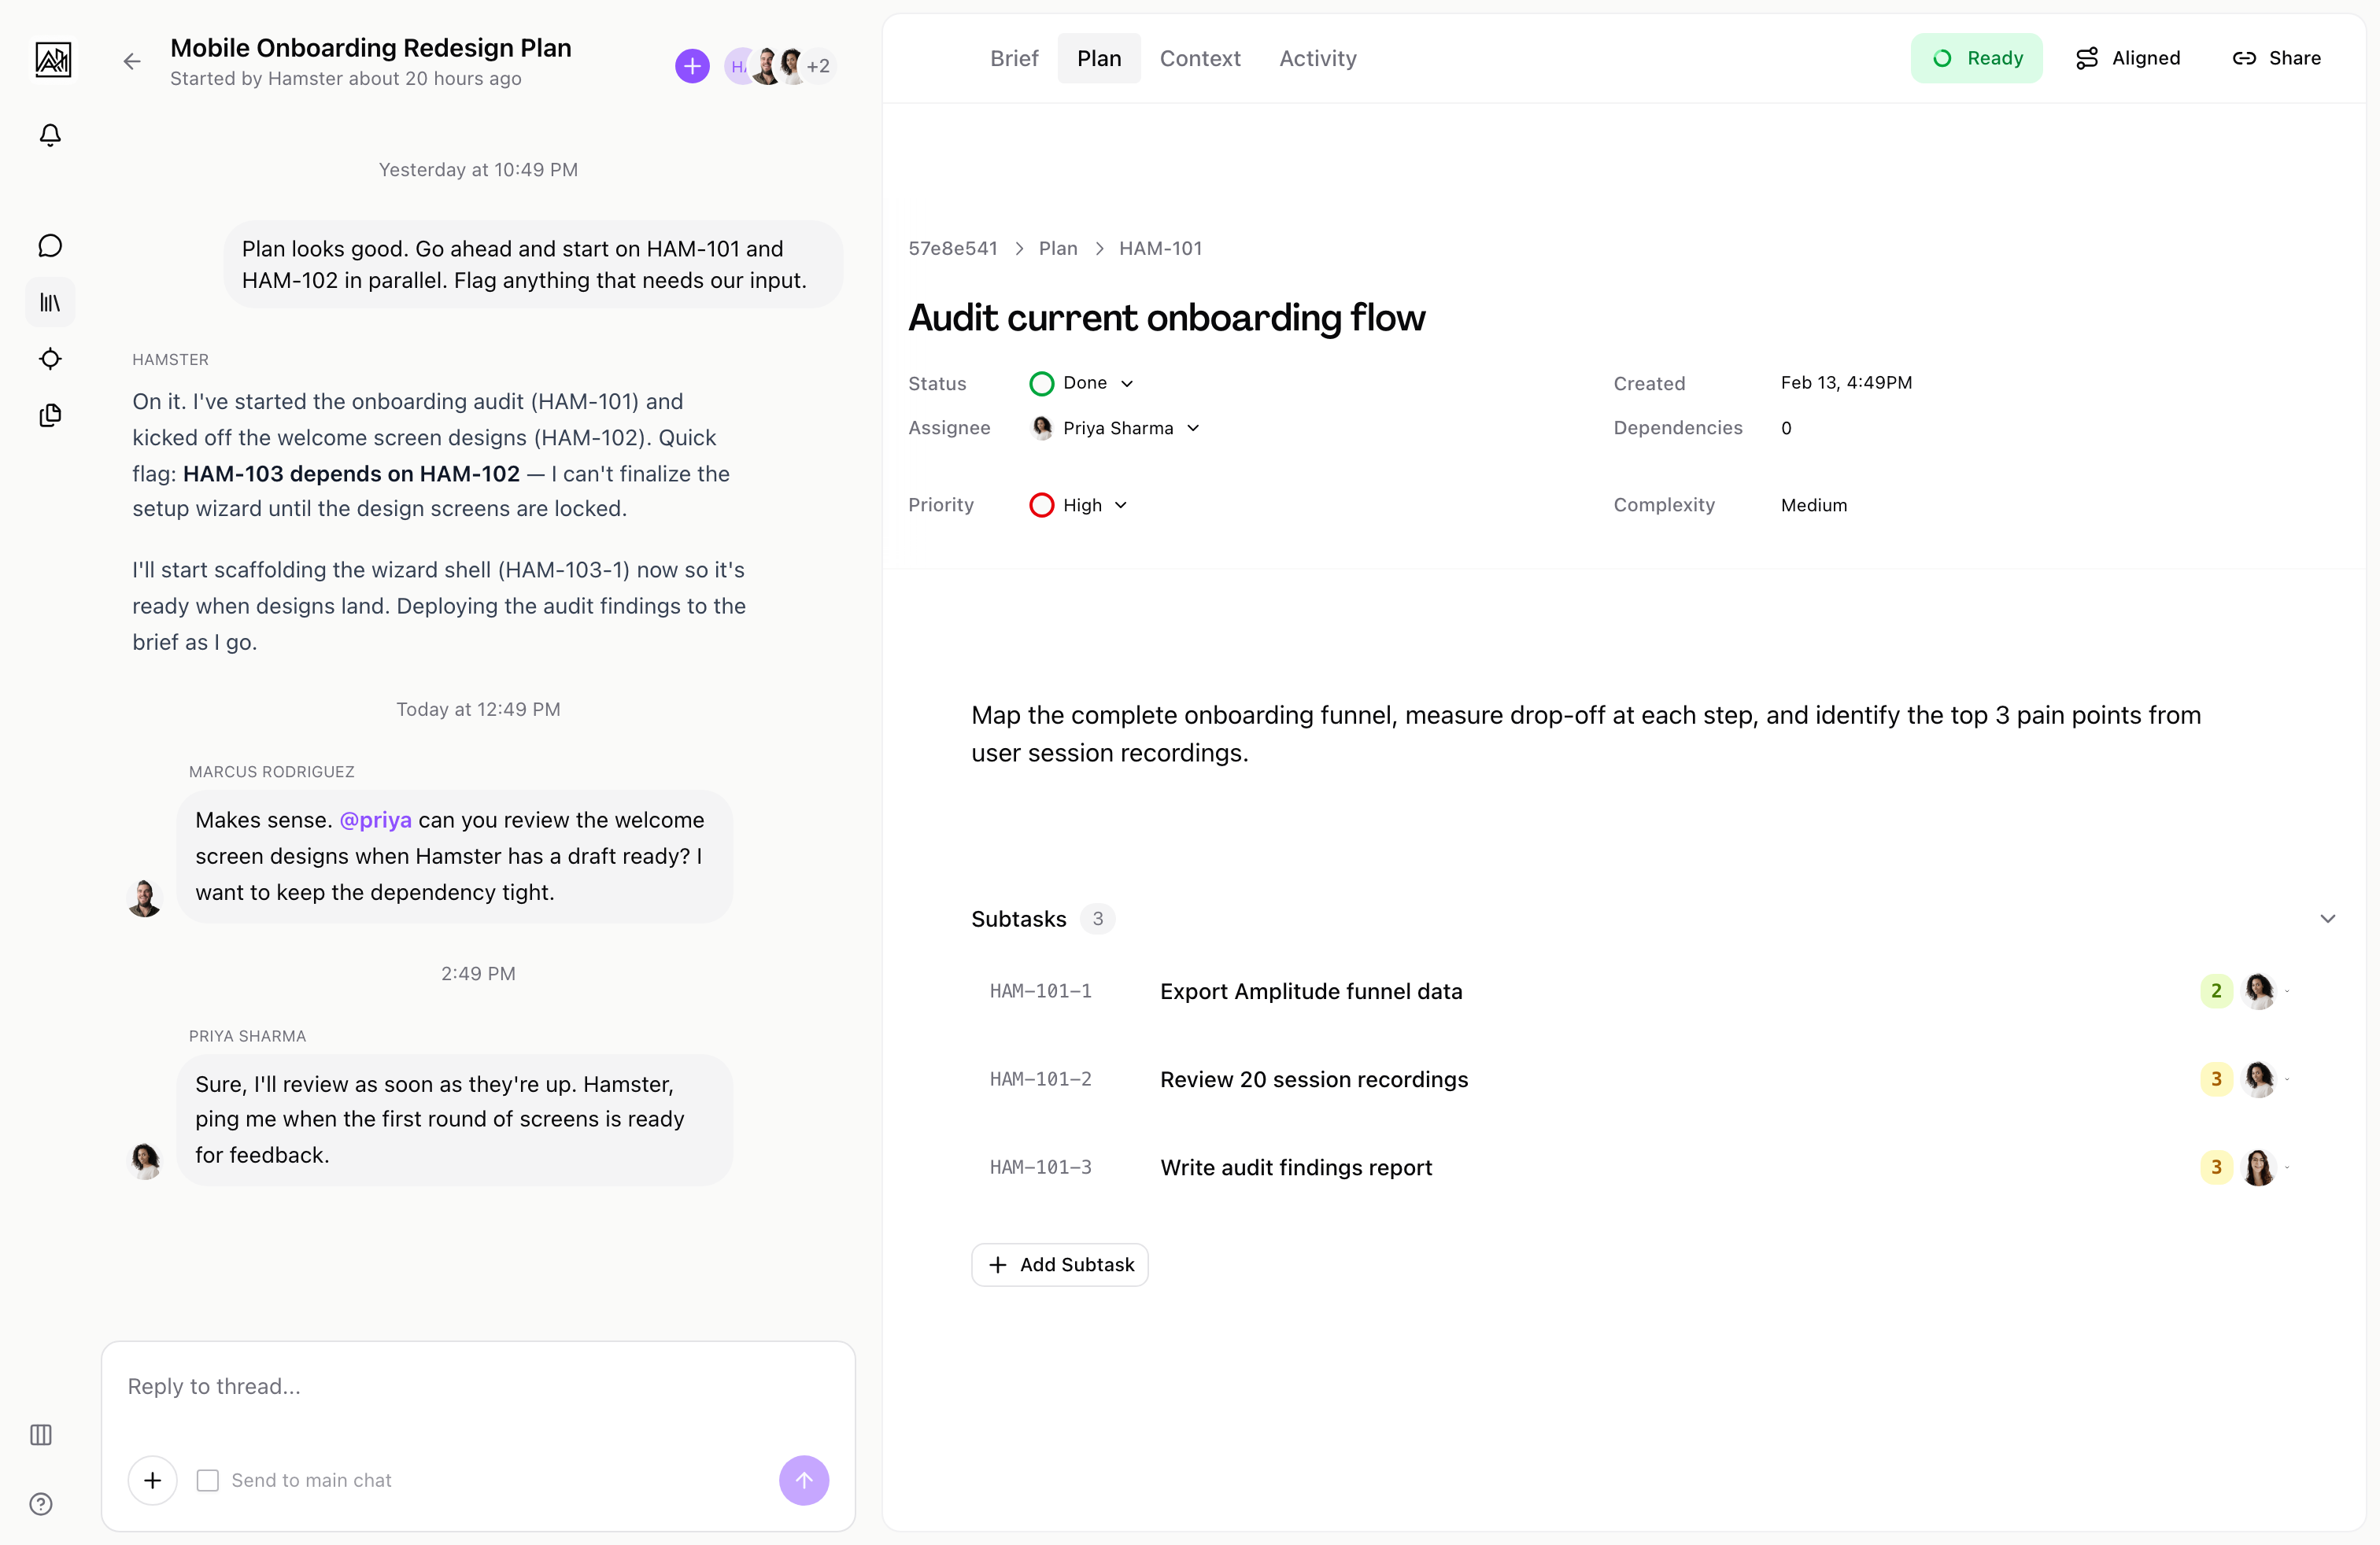
Task: Toggle the sidebar panel layout icon
Action: [41, 1435]
